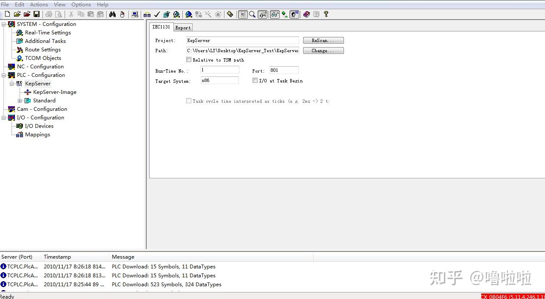Collapse PLC - Configuration tree node

click(x=4, y=75)
